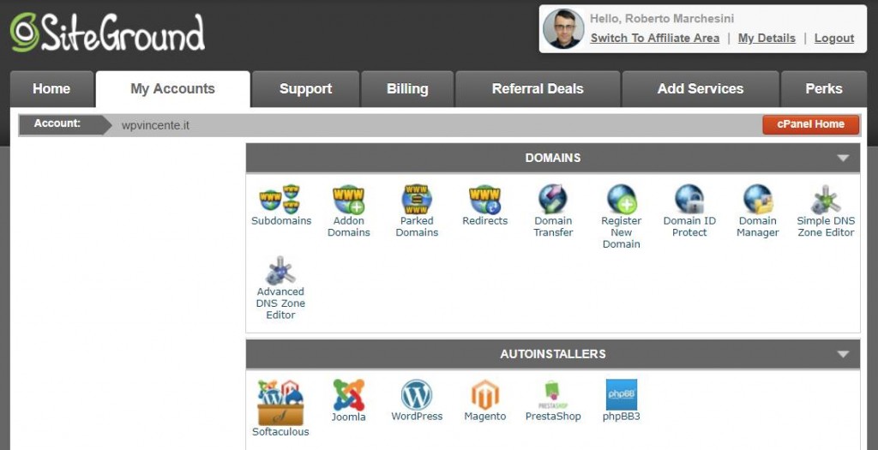Launch the phpBB3 autoinstaller icon

[x=622, y=394]
